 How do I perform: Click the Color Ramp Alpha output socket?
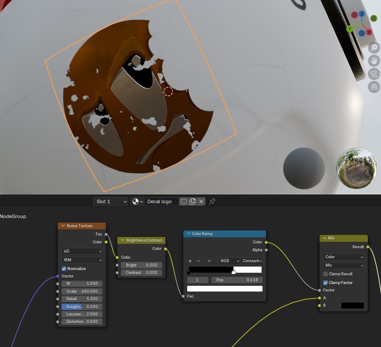coord(266,250)
